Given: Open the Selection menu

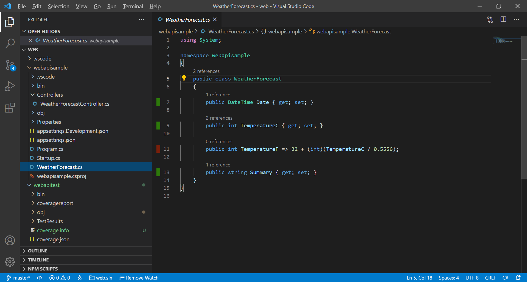Looking at the screenshot, I should tap(58, 6).
